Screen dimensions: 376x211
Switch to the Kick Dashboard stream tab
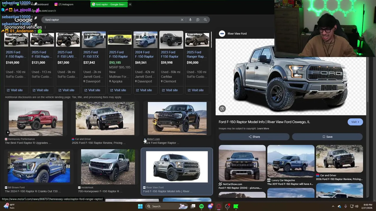click(32, 4)
